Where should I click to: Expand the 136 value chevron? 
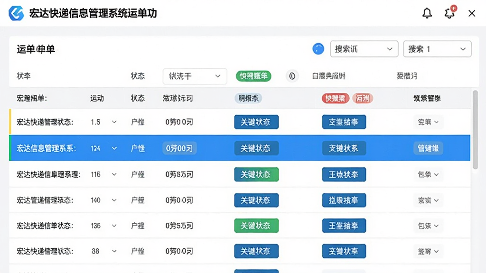114,226
